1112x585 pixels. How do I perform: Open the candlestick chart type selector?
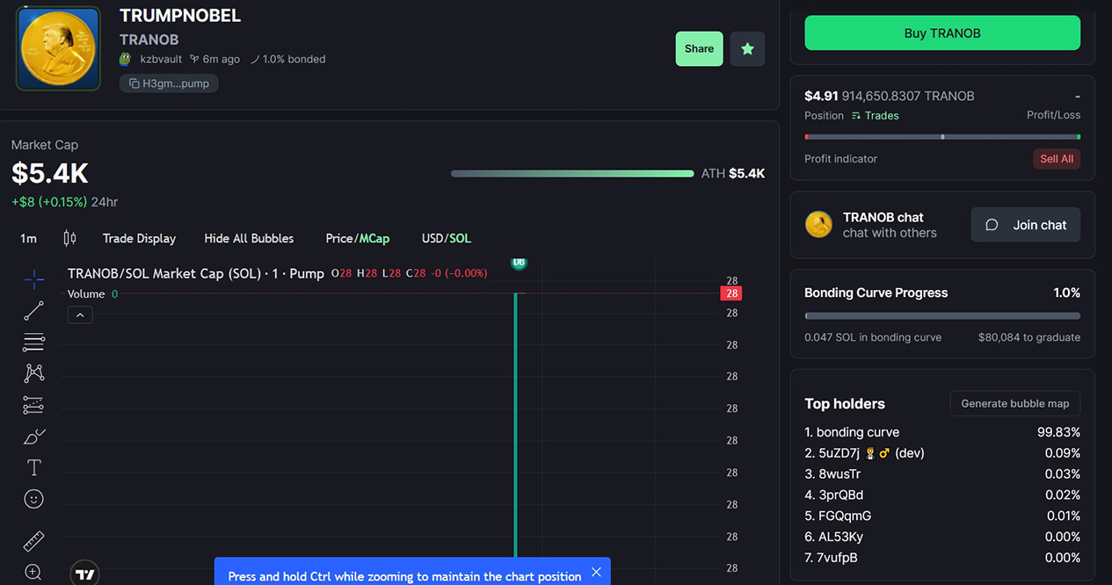[x=69, y=238]
